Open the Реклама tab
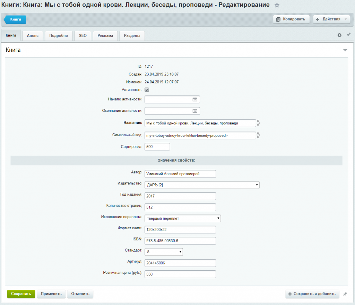Viewport: 355px width, 305px height. point(105,36)
